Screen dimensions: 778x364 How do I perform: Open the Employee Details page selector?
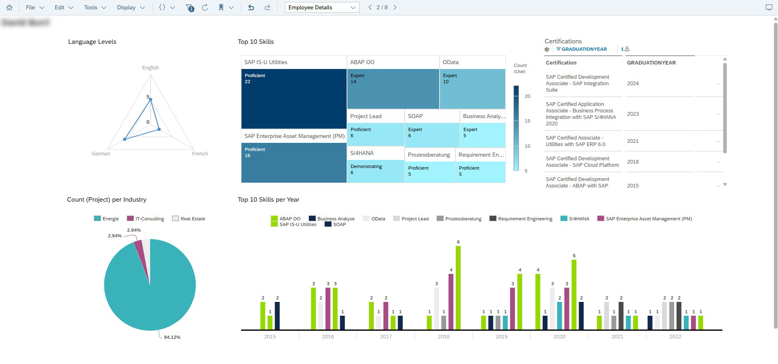coord(322,7)
